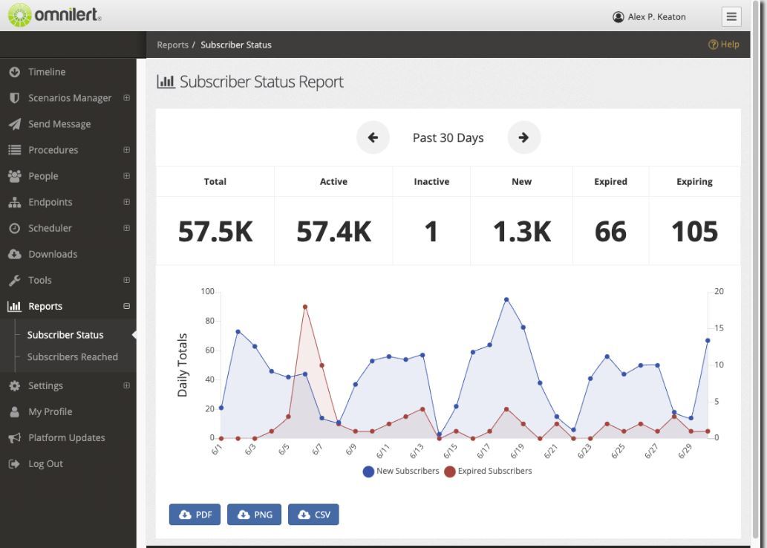Expand the Scenarios Manager submenu
The image size is (767, 548).
(126, 98)
